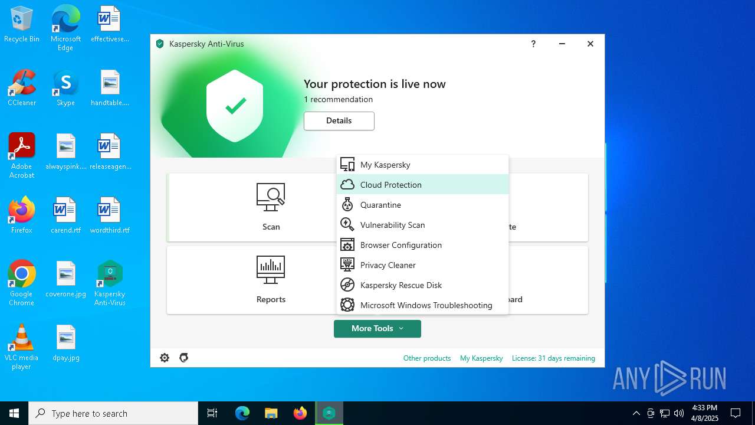Select VLC media player desktop shortcut

click(22, 347)
